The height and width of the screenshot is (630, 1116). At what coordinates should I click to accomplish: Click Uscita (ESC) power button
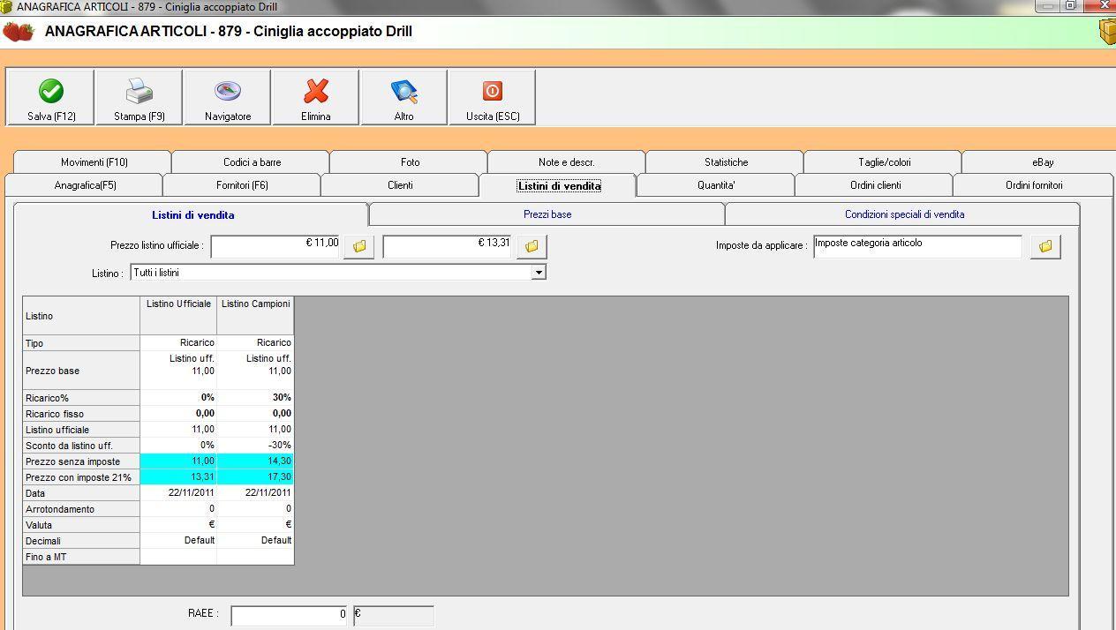point(492,98)
